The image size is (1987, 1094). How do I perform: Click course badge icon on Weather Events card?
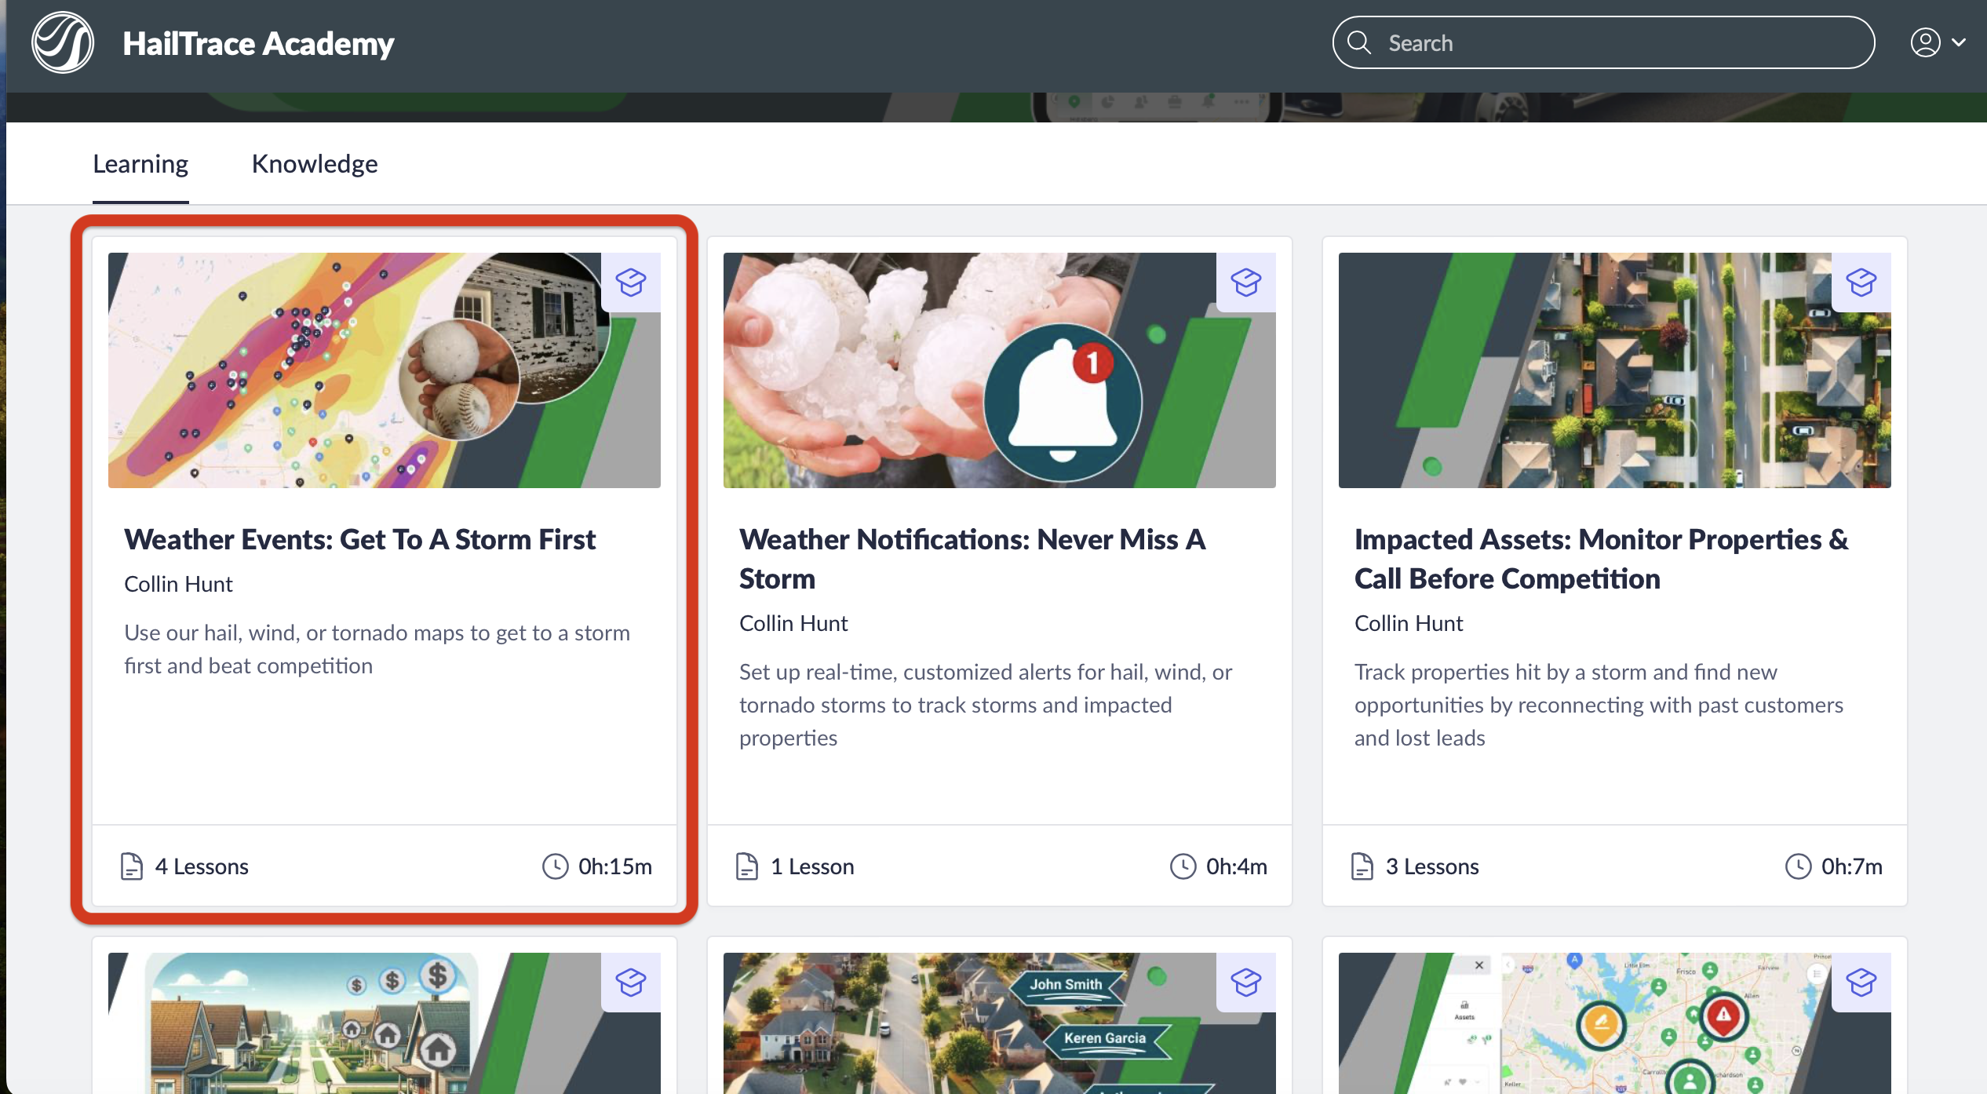631,283
